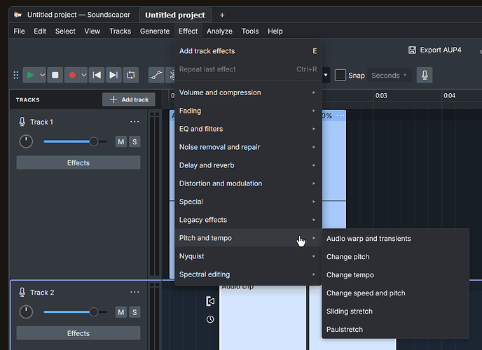Adjust Track 1 pan knob
Viewport: 482px width, 350px height.
coord(26,141)
